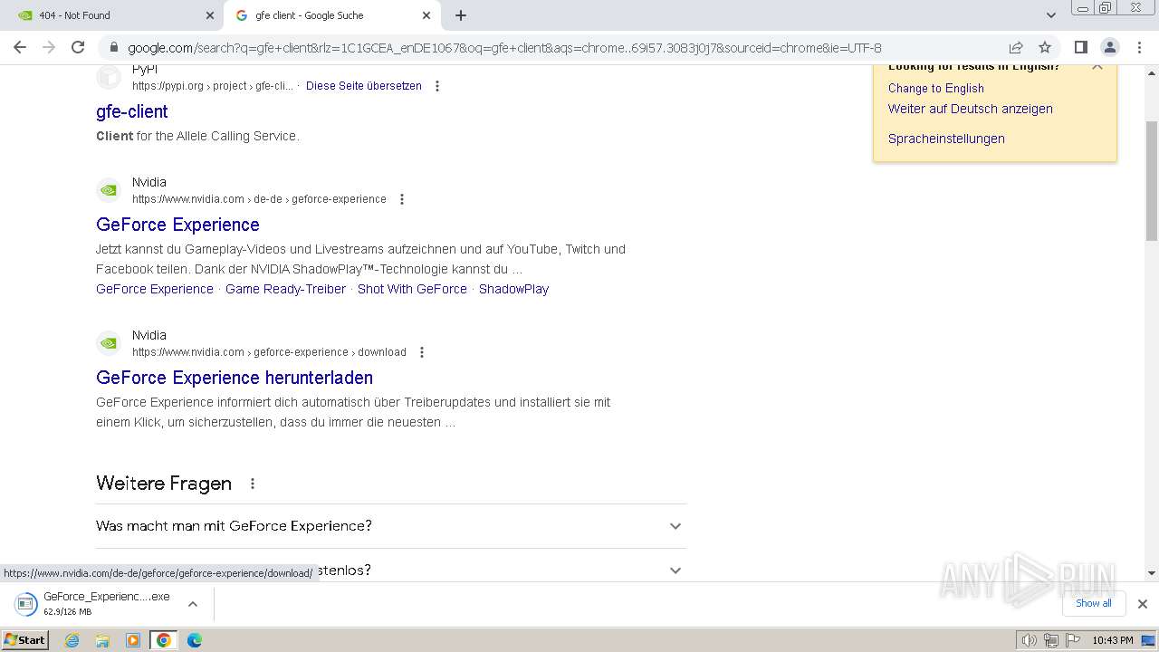Open the tab search dropdown arrow
1159x652 pixels.
click(1050, 15)
